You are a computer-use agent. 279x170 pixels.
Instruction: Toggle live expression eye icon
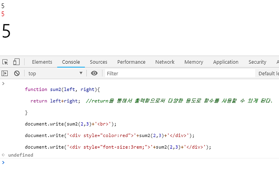(x=94, y=73)
